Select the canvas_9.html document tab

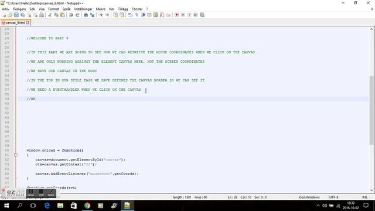click(x=15, y=23)
